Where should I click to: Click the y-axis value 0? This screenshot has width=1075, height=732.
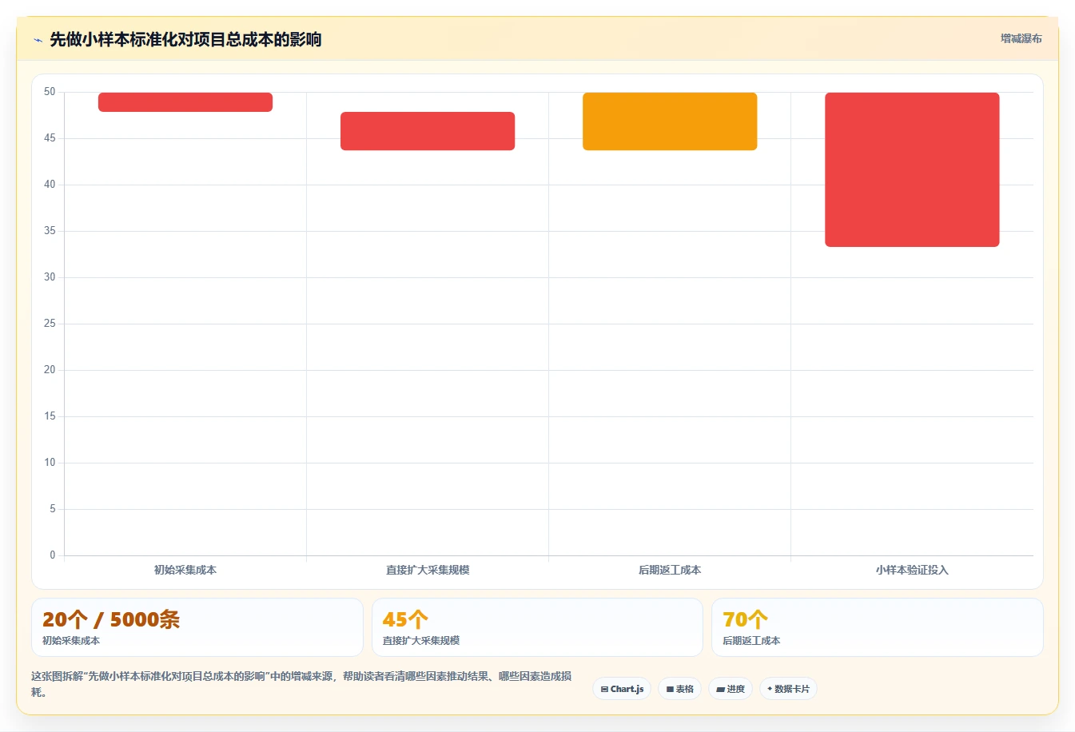pyautogui.click(x=53, y=555)
